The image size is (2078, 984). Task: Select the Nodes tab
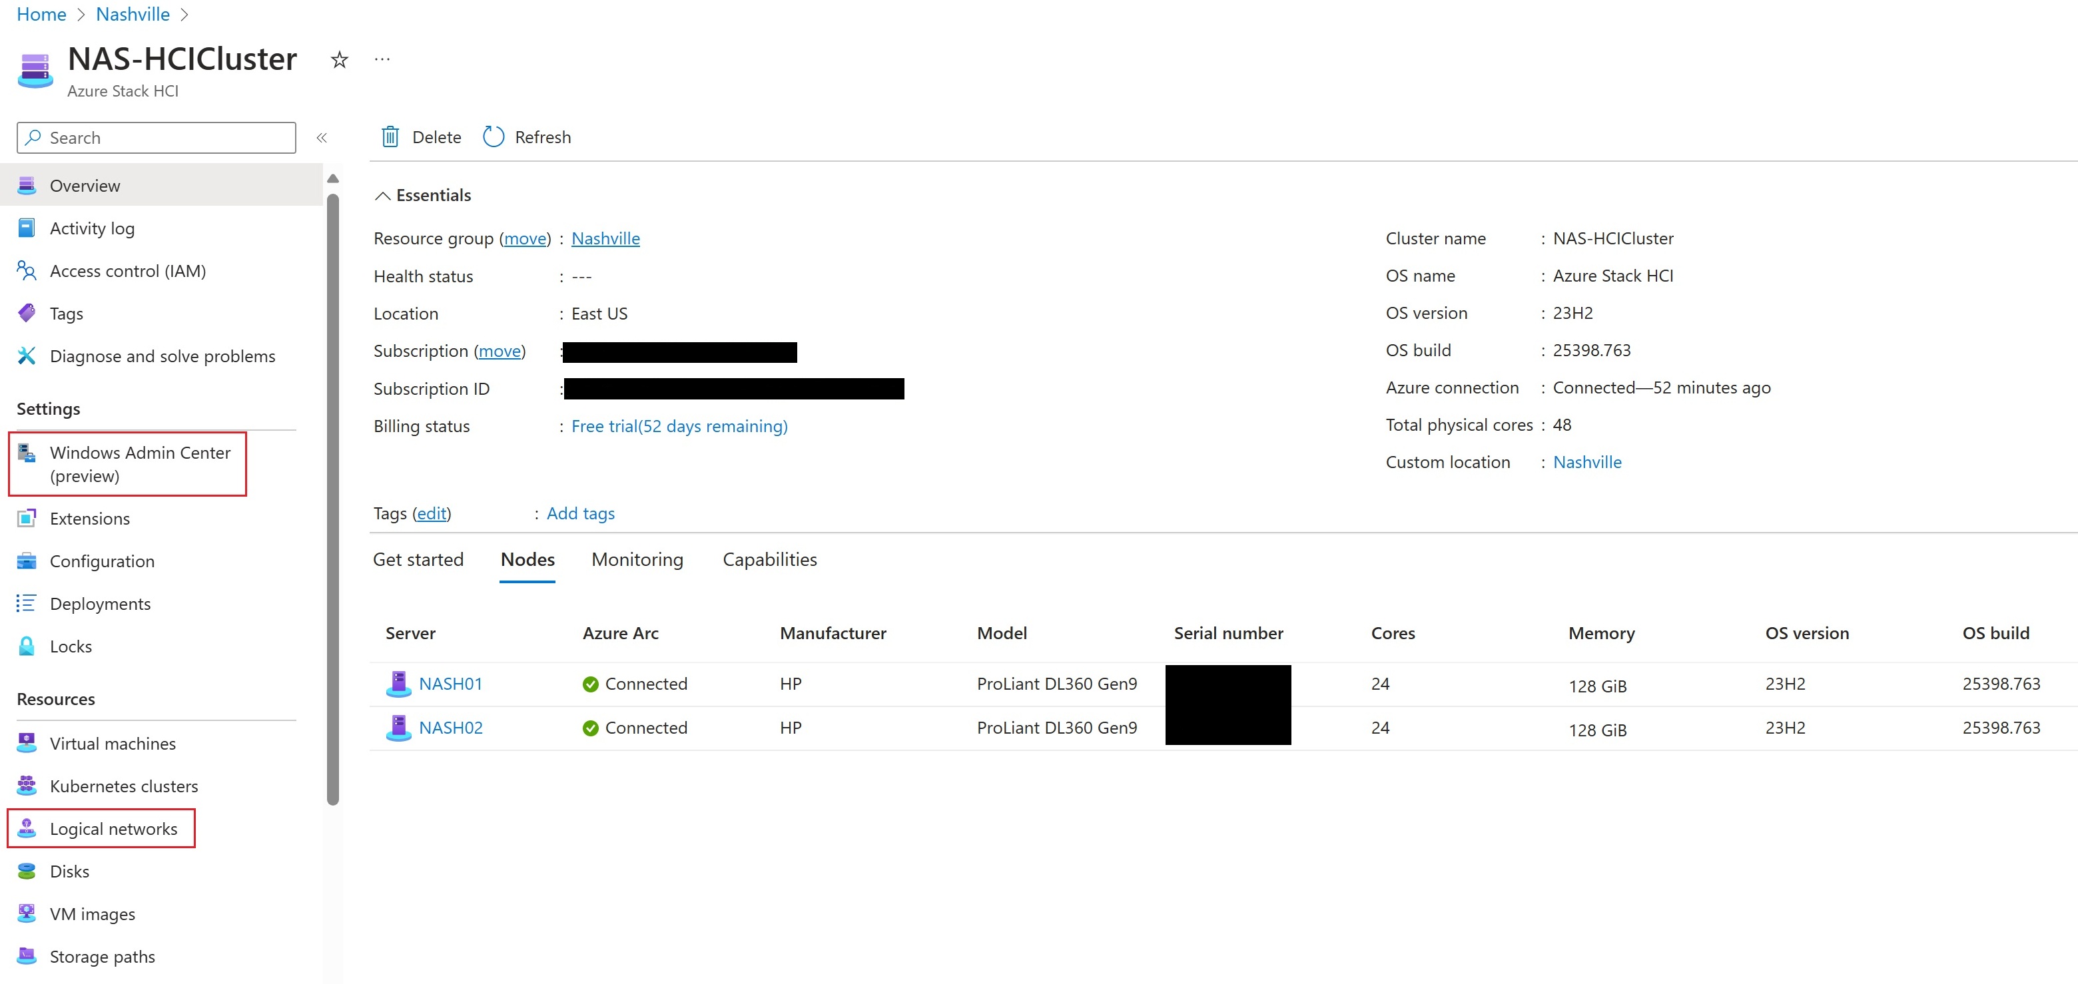point(527,559)
